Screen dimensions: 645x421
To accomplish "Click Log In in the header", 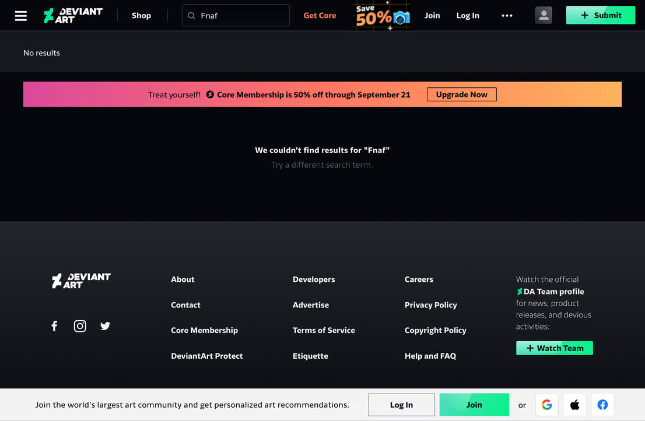I will (468, 16).
